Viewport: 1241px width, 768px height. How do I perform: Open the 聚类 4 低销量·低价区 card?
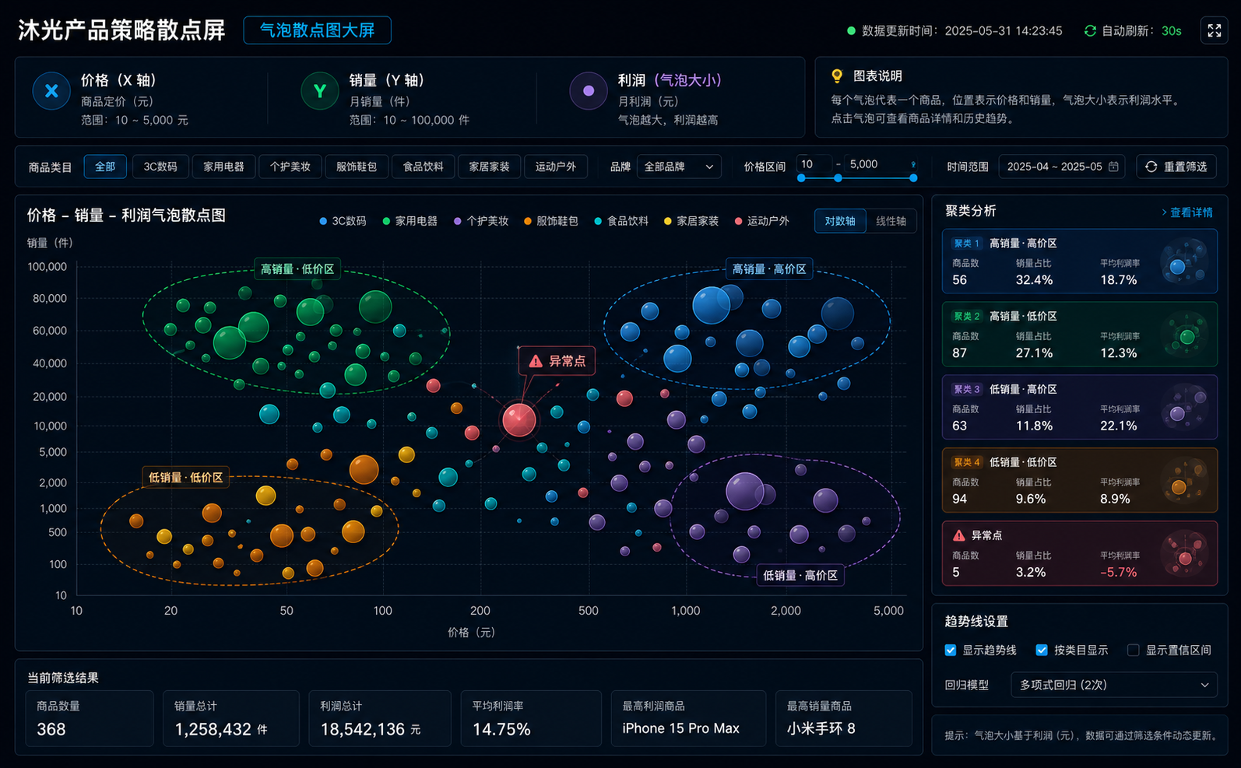click(x=1079, y=481)
